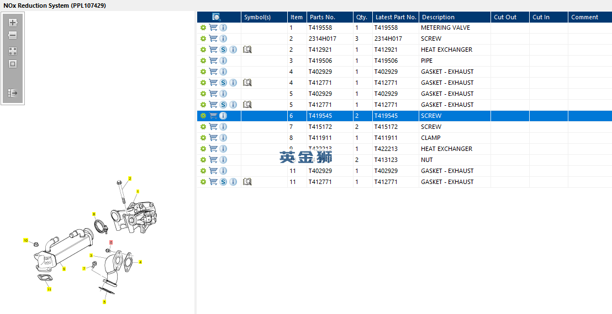Click highlighted red callout 6 on diagram
The width and height of the screenshot is (612, 314).
click(111, 242)
